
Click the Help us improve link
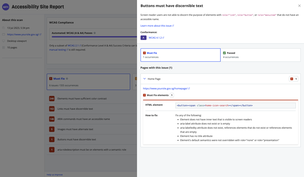tap(55, 175)
